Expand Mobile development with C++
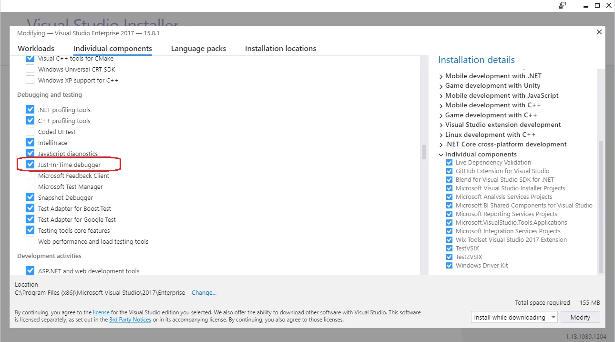 coord(441,105)
